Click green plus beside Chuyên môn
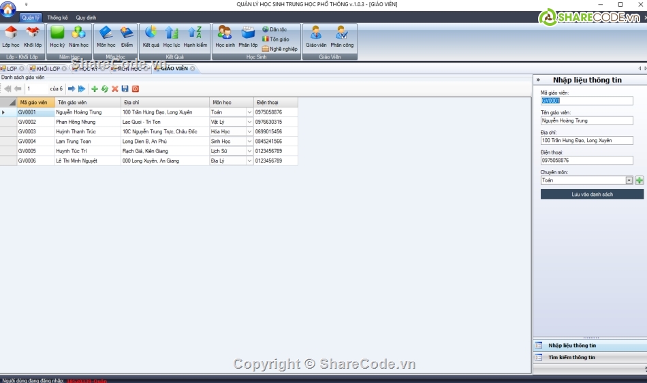 639,180
